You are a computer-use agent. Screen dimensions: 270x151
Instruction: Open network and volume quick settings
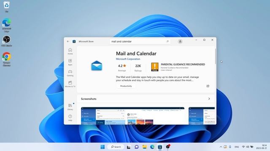[248, 147]
